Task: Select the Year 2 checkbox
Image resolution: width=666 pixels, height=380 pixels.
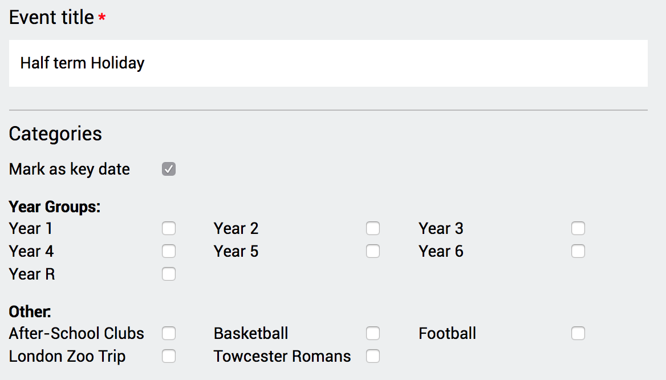Action: pyautogui.click(x=373, y=229)
